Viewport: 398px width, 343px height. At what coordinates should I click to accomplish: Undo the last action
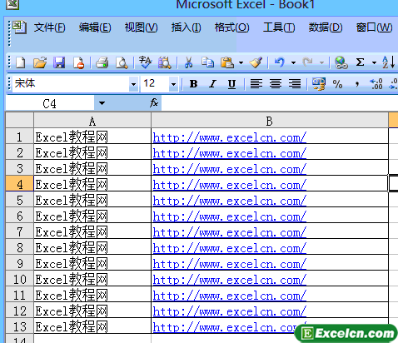click(x=280, y=62)
